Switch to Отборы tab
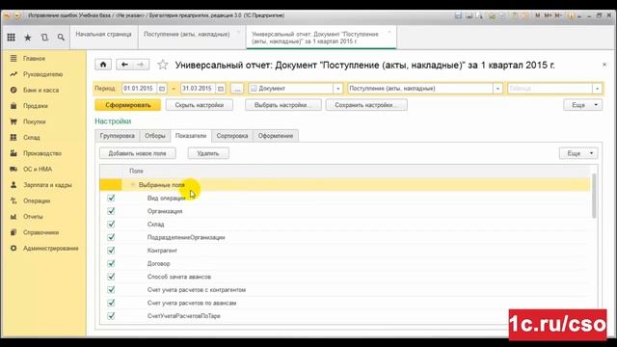617x347 pixels. 155,136
